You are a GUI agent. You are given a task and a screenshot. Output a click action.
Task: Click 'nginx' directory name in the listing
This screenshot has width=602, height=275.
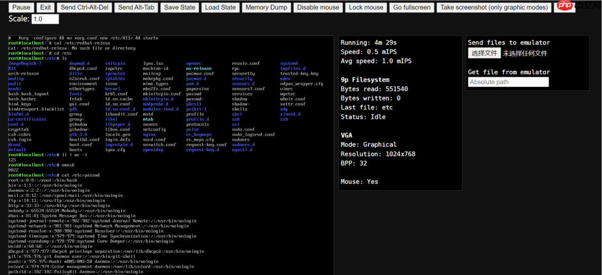point(149,134)
